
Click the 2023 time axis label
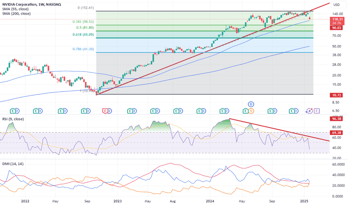point(117,201)
